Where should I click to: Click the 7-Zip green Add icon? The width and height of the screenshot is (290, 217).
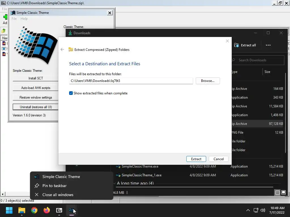(5, 17)
